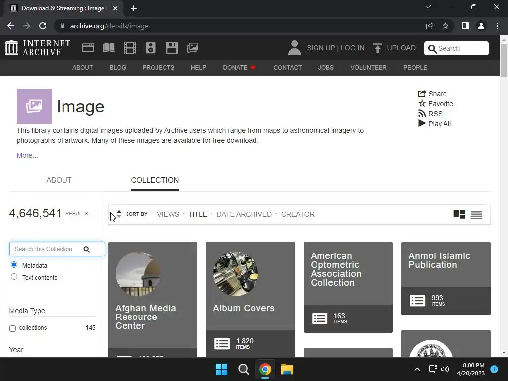508x381 pixels.
Task: Open a new browser tab
Action: coord(134,8)
